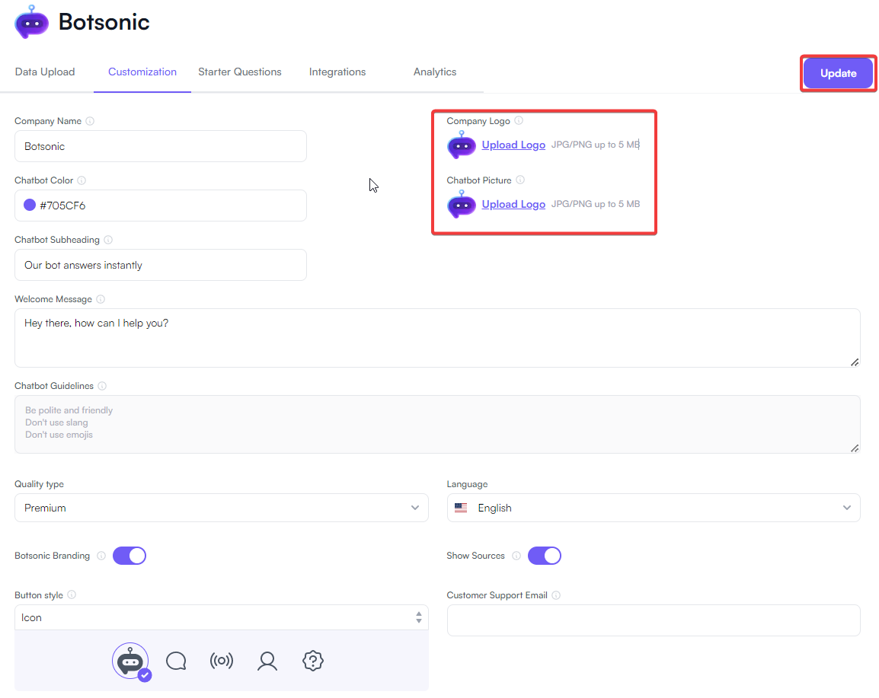Click the Chatbot Guidelines resize handle
This screenshot has width=879, height=698.
click(855, 448)
